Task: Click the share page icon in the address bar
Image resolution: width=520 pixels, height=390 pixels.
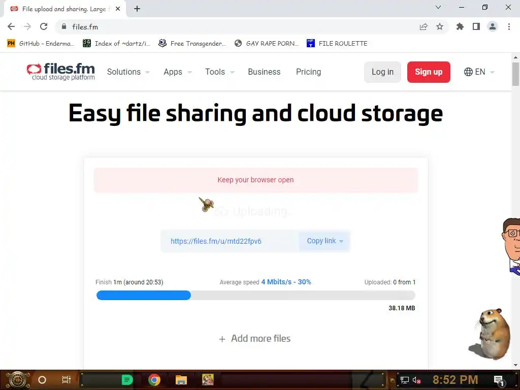Action: pos(424,26)
